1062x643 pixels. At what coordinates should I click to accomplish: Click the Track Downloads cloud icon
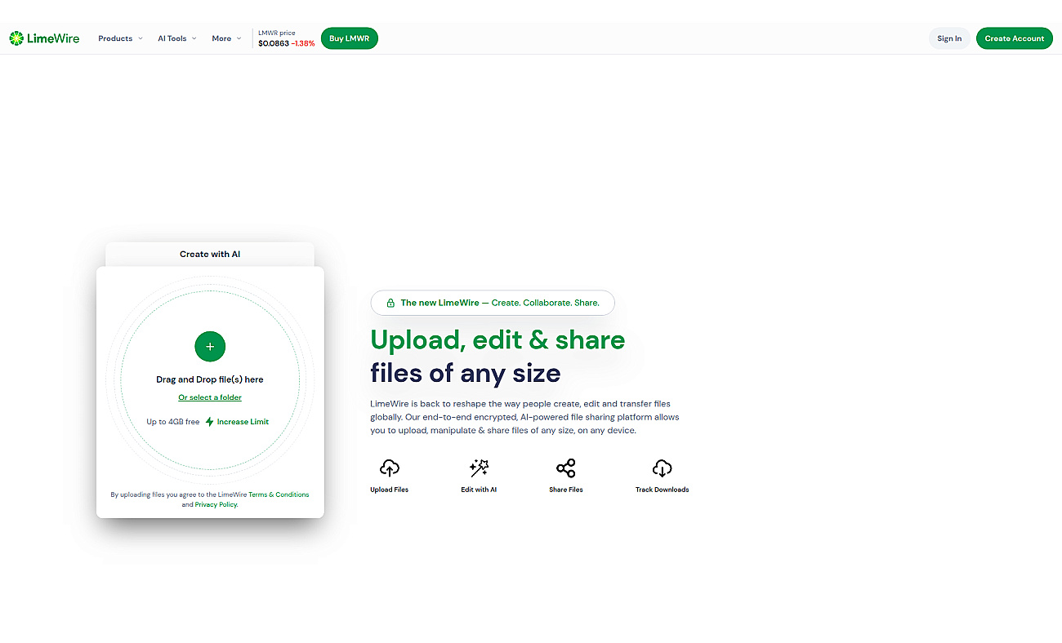tap(662, 468)
